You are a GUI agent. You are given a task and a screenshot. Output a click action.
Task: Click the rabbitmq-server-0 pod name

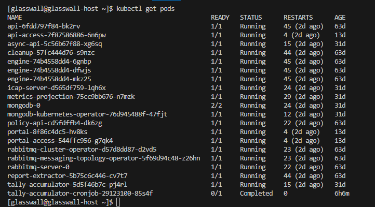(38, 167)
